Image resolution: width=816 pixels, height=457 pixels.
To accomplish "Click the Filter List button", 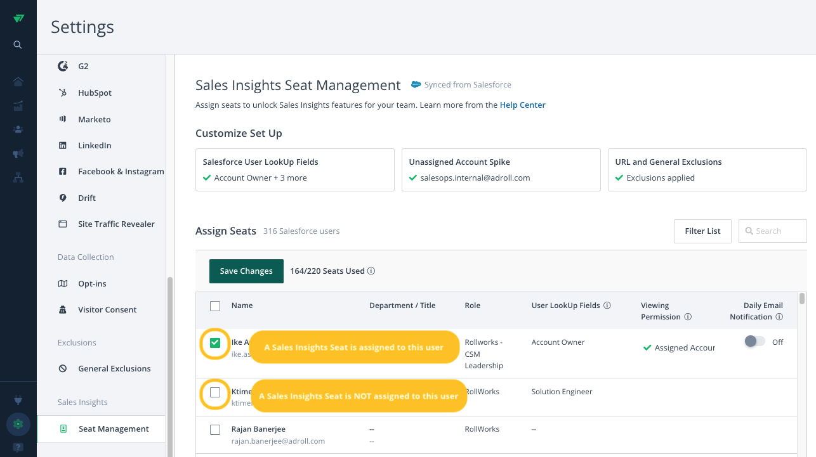I will click(x=702, y=231).
